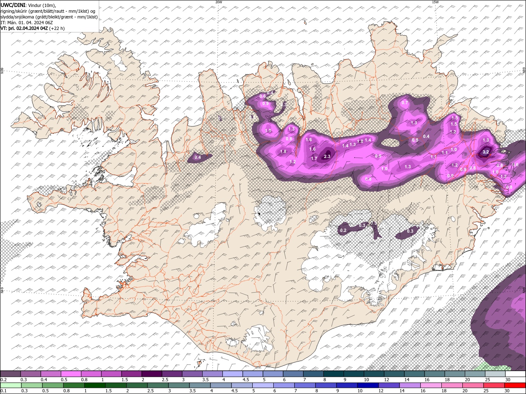Select the 0.1 pale green swatch in lower legend
526x394 pixels.
coord(10,385)
